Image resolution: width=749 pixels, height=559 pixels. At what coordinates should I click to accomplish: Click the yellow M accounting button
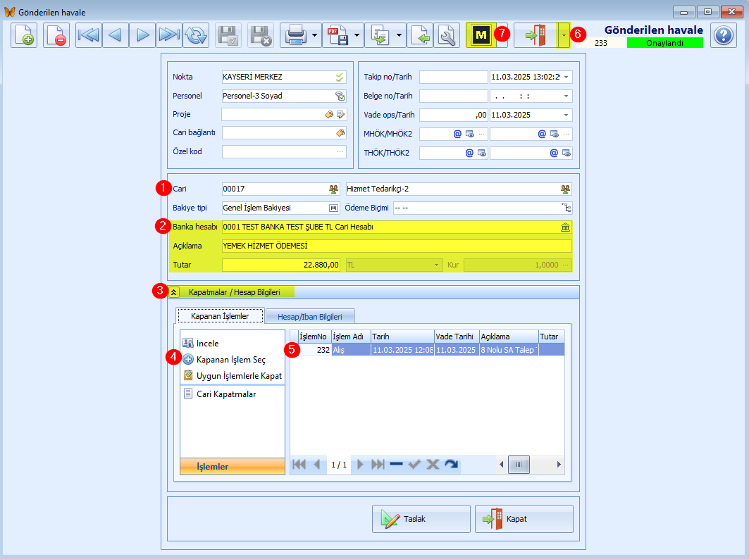[481, 34]
